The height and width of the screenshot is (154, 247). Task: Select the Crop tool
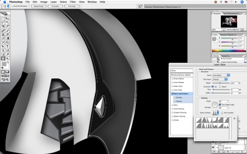pyautogui.click(x=3, y=26)
